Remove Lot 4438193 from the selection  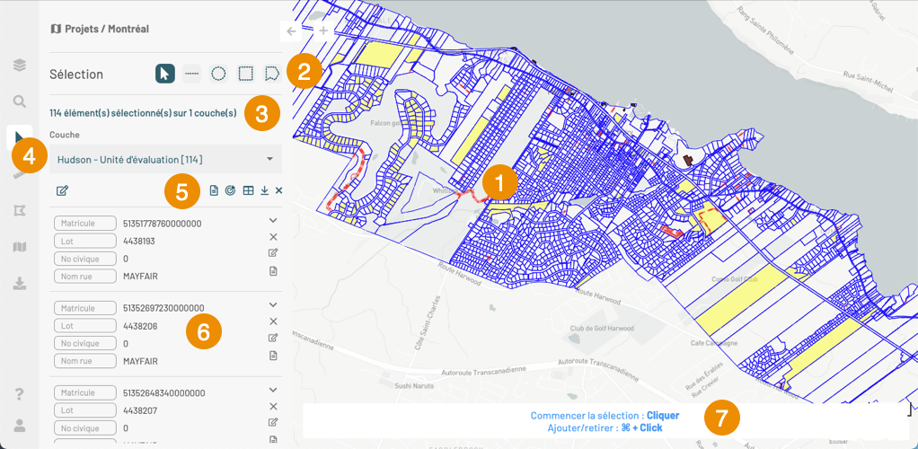coord(273,237)
